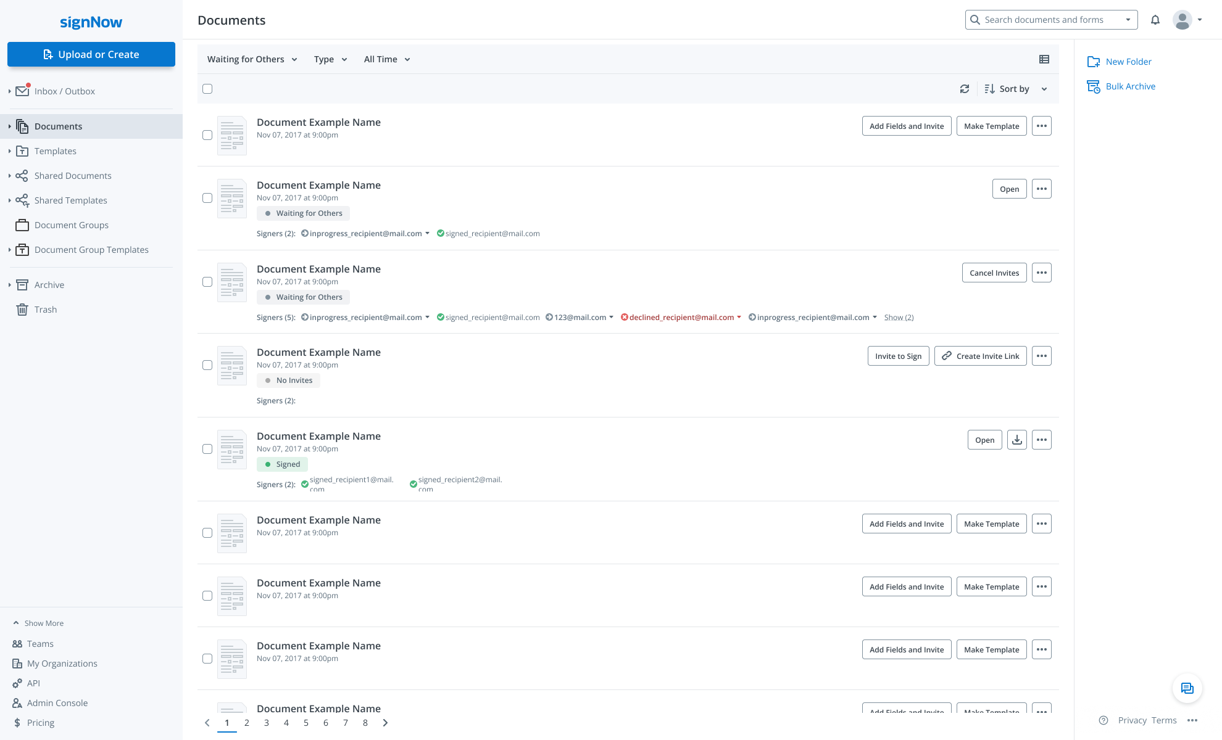The height and width of the screenshot is (740, 1222).
Task: Expand the Archive tree arrow
Action: 9,285
